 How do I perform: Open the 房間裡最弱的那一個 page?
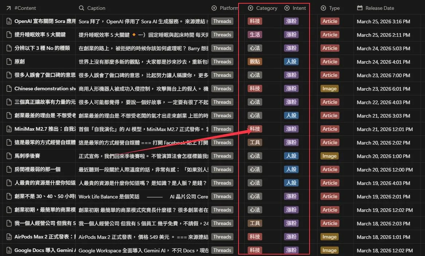(x=38, y=169)
